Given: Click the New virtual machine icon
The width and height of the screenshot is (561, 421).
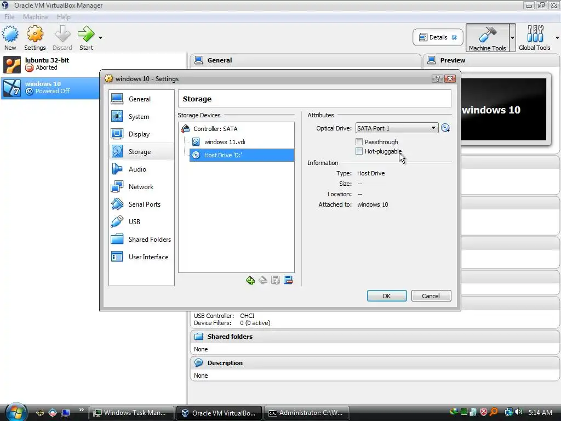Looking at the screenshot, I should [x=10, y=38].
